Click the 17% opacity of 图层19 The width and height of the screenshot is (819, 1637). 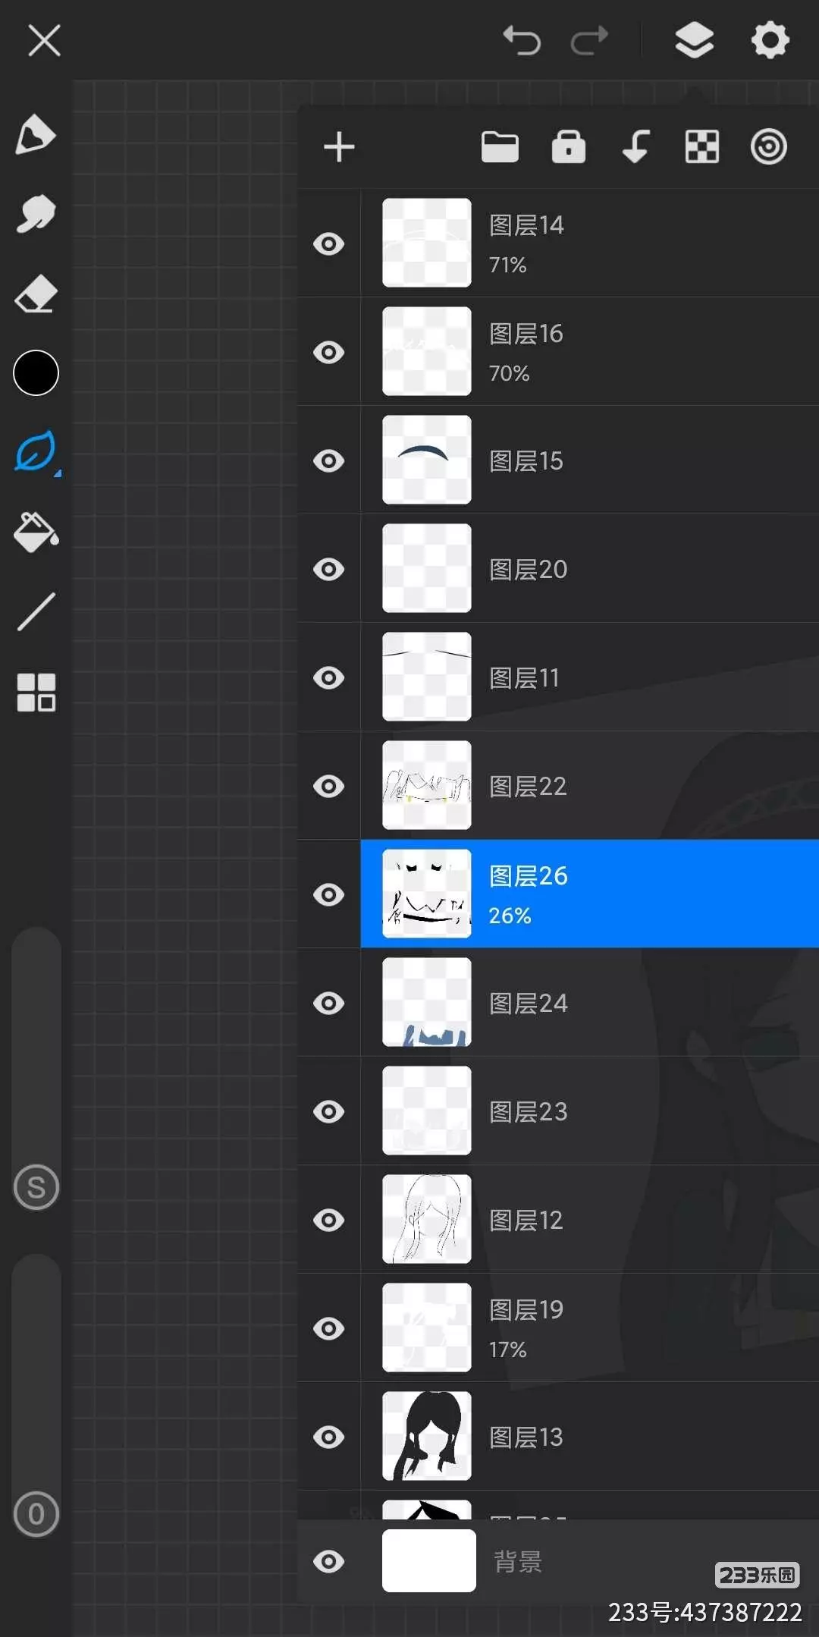[x=507, y=1350]
